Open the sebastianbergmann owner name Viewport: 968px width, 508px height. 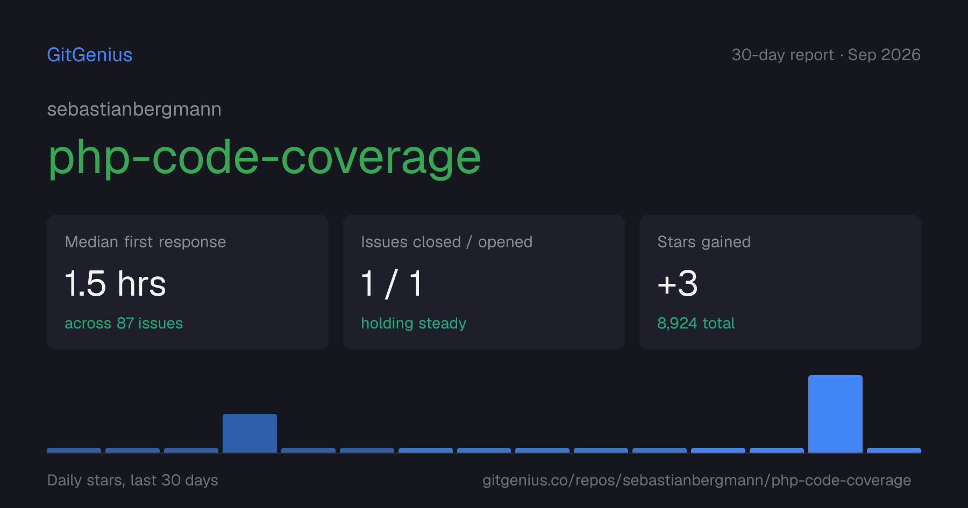tap(134, 109)
